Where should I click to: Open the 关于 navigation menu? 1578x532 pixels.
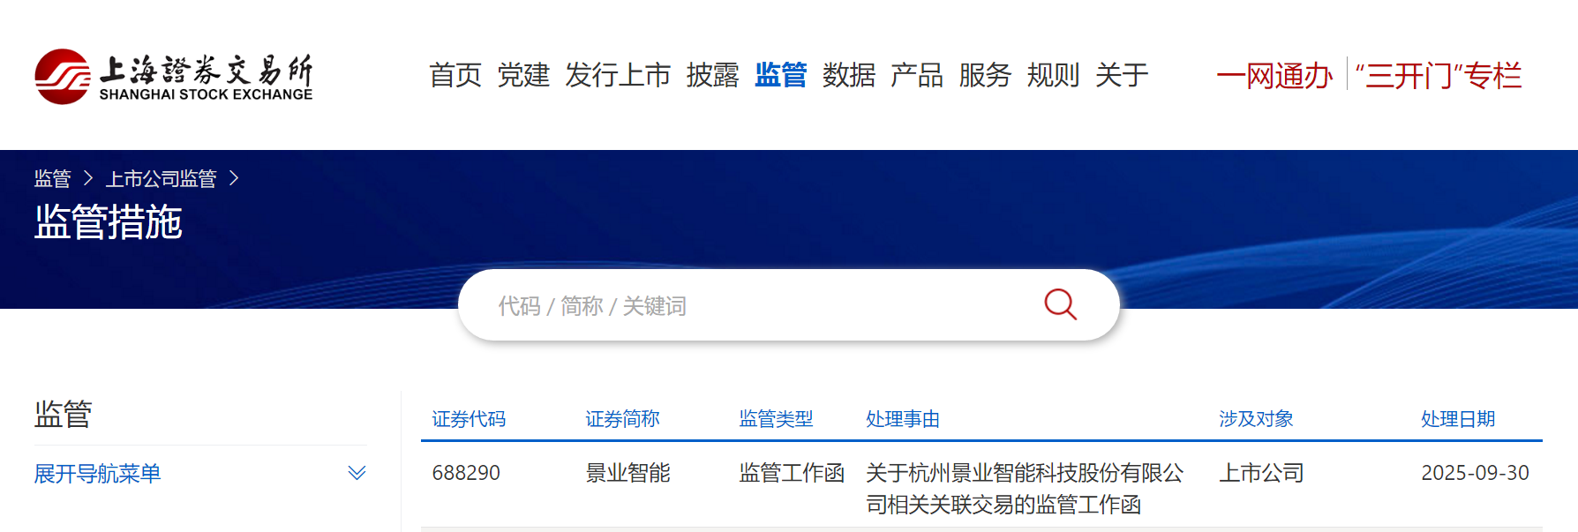coord(1122,75)
